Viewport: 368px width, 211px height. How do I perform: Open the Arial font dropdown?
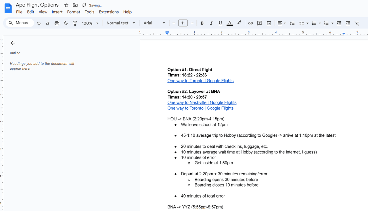(x=154, y=23)
